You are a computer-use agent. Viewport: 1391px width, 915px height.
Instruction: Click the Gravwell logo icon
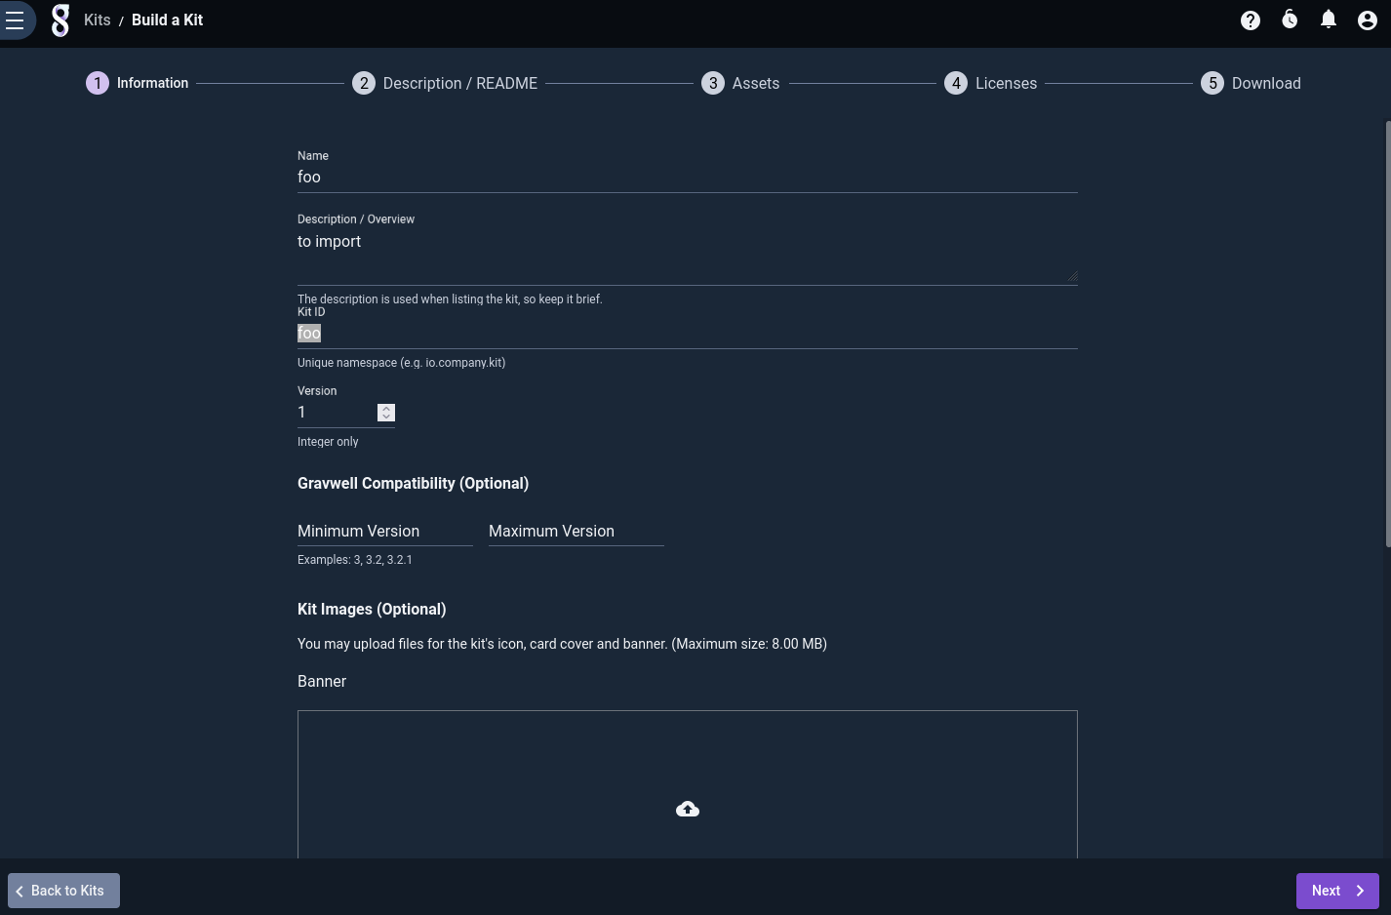[60, 20]
